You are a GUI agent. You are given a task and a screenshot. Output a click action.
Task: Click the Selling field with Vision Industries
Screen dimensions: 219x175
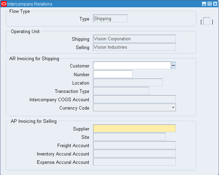[134, 47]
